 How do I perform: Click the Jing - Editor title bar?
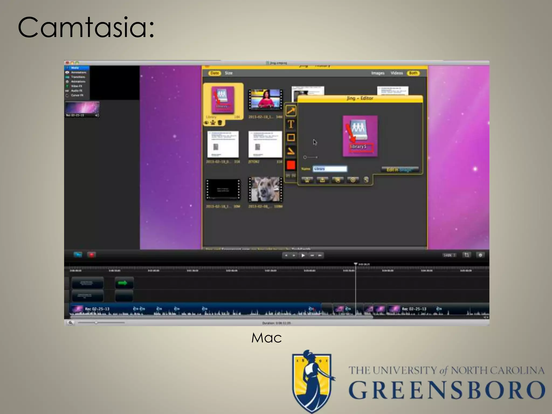click(x=360, y=99)
